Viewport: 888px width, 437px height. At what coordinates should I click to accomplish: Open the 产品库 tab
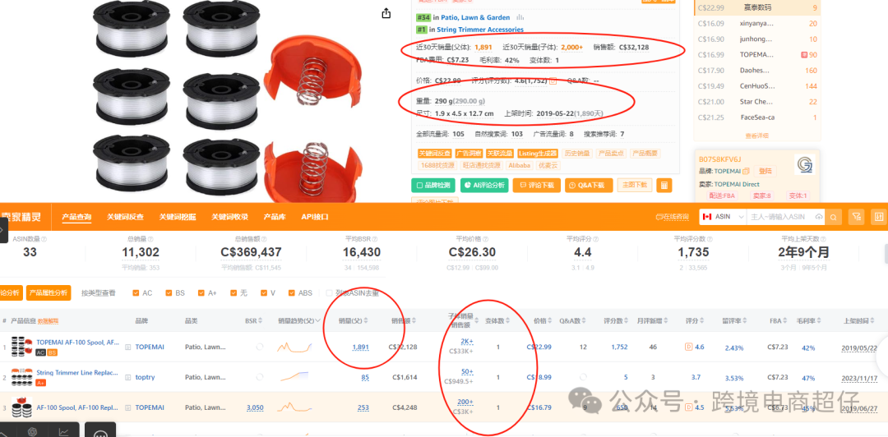click(275, 217)
